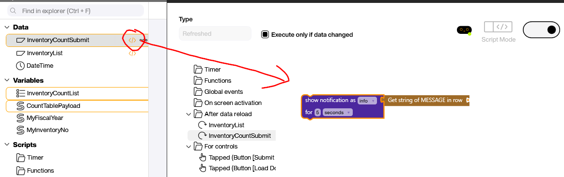Screen dimensions: 564x177
Task: Open more options dots for InventoryCountSubmit
Action: 143,40
